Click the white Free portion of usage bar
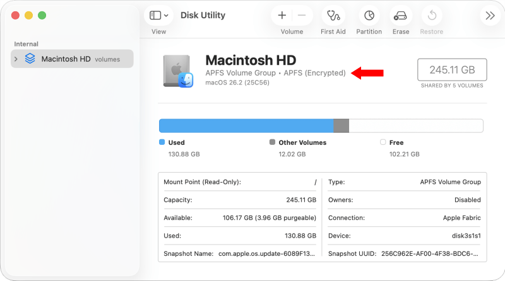 416,126
